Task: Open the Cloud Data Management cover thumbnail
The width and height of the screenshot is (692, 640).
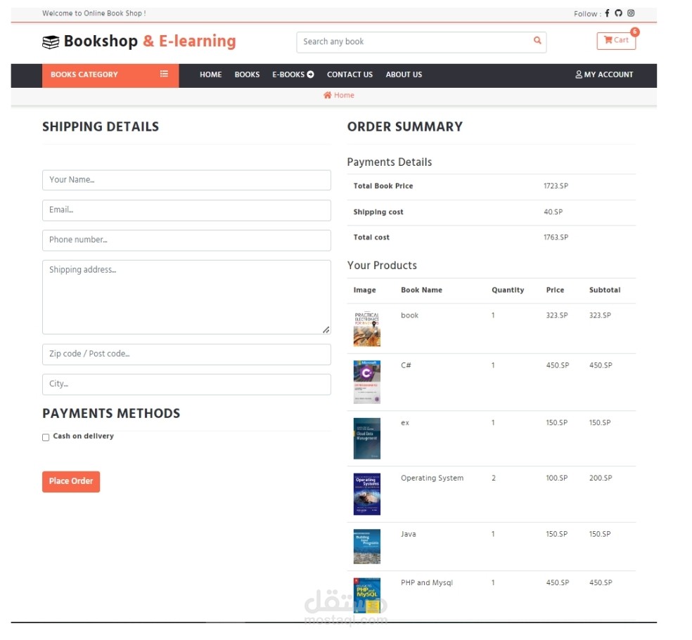Action: click(x=366, y=438)
